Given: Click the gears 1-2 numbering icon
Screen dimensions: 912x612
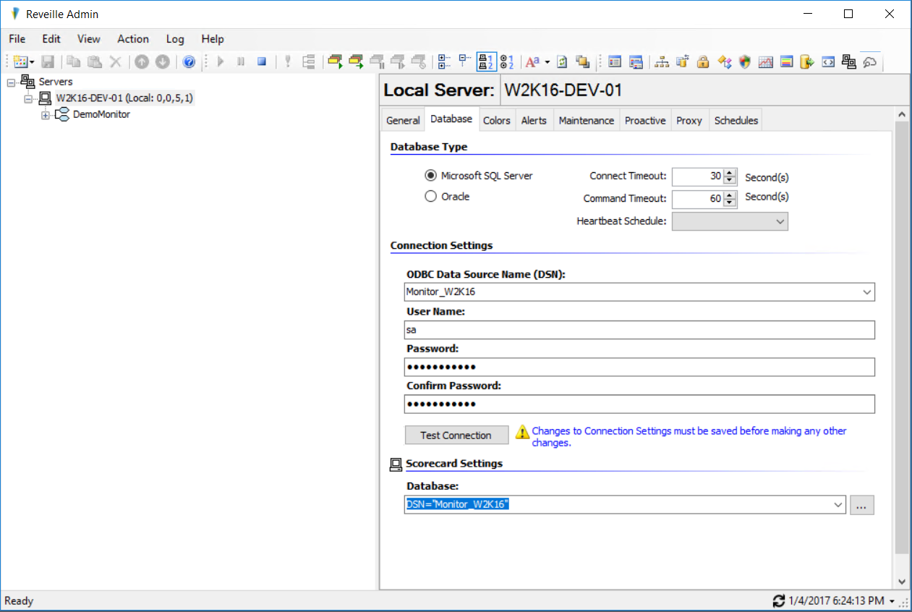Looking at the screenshot, I should point(507,62).
